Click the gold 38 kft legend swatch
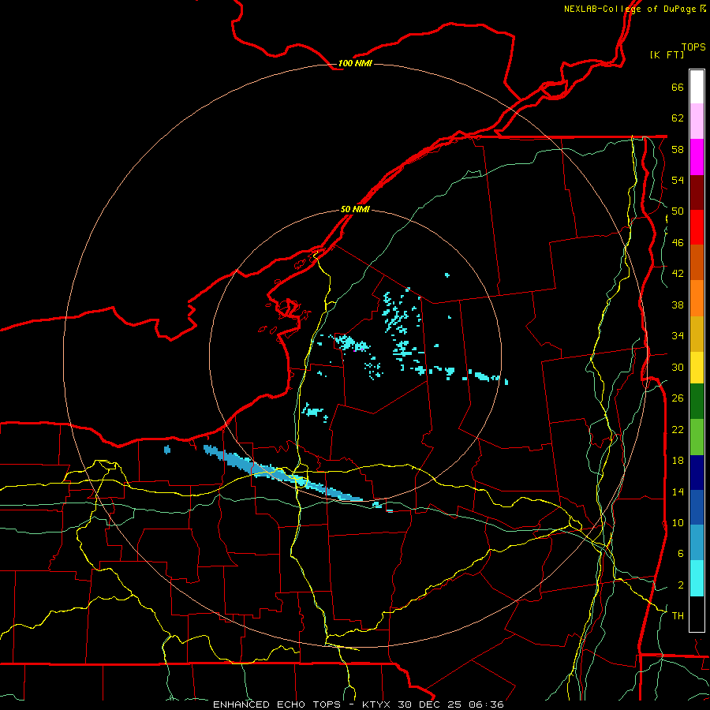710x710 pixels. click(697, 334)
